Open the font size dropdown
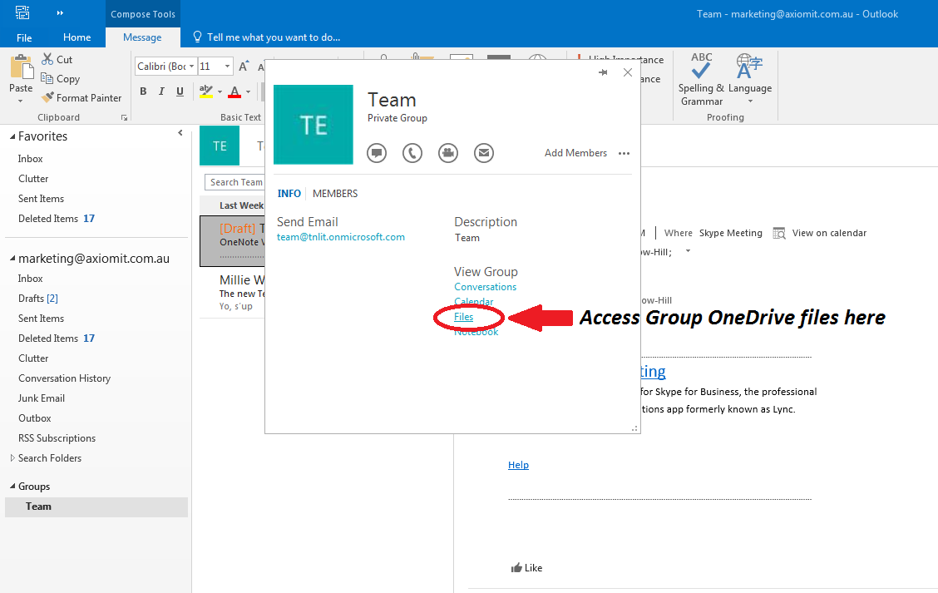This screenshot has height=593, width=938. pyautogui.click(x=227, y=66)
